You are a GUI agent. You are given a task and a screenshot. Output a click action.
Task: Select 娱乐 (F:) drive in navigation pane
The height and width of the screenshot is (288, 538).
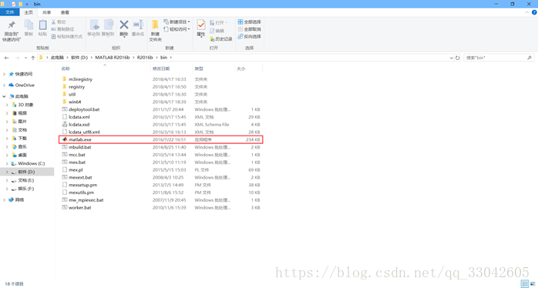(27, 189)
